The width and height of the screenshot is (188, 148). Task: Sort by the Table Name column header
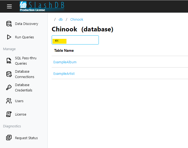click(64, 50)
